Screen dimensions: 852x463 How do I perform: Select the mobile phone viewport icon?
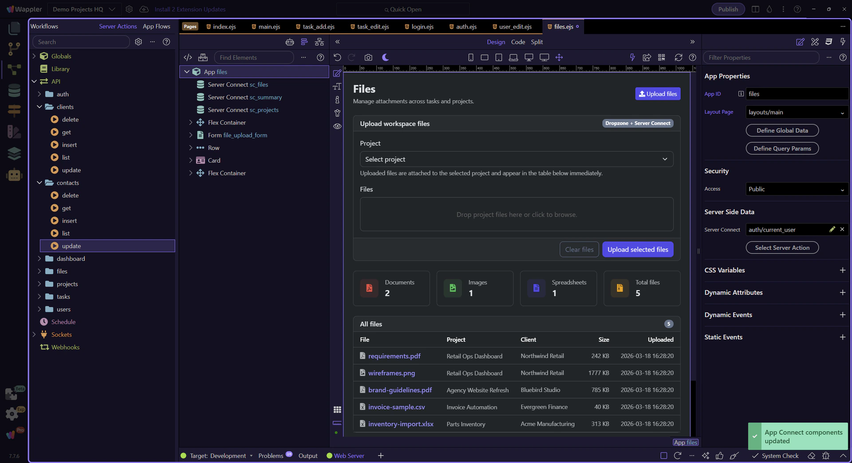[x=471, y=57]
